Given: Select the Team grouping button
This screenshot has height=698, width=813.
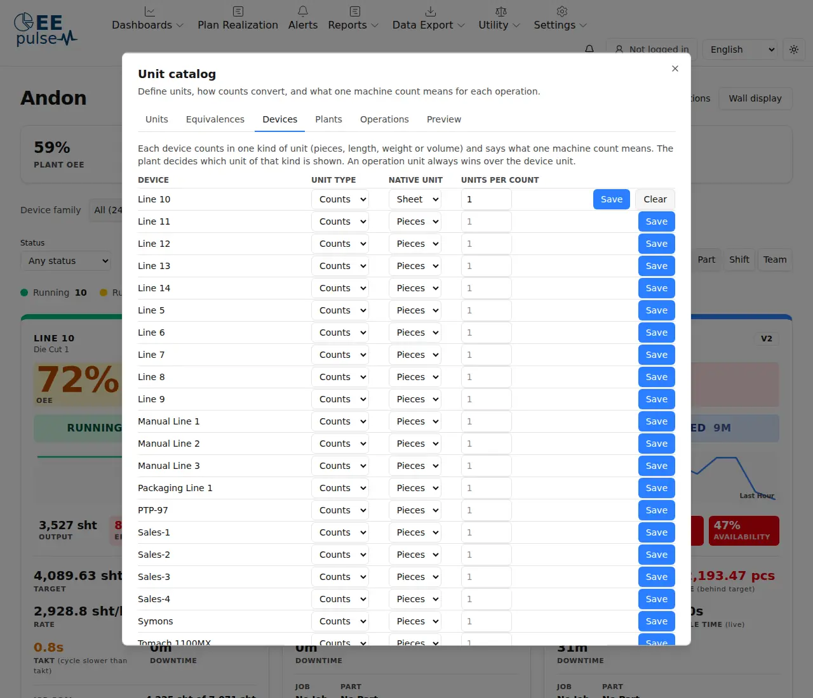Looking at the screenshot, I should click(x=775, y=260).
